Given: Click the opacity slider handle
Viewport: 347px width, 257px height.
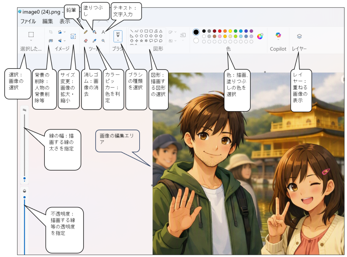Looking at the screenshot, I should click(24, 197).
